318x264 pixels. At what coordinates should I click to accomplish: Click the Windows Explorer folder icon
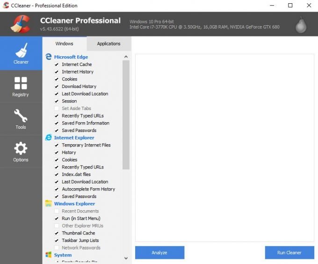click(x=49, y=203)
